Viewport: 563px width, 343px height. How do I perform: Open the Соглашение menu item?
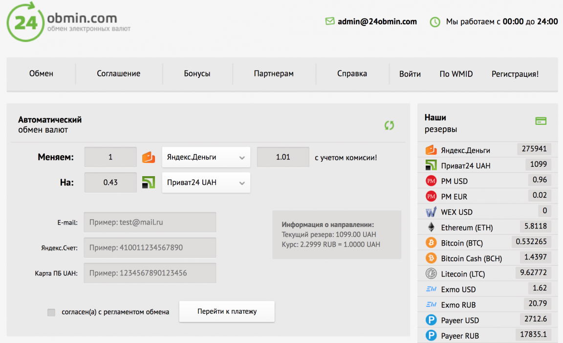(x=118, y=73)
